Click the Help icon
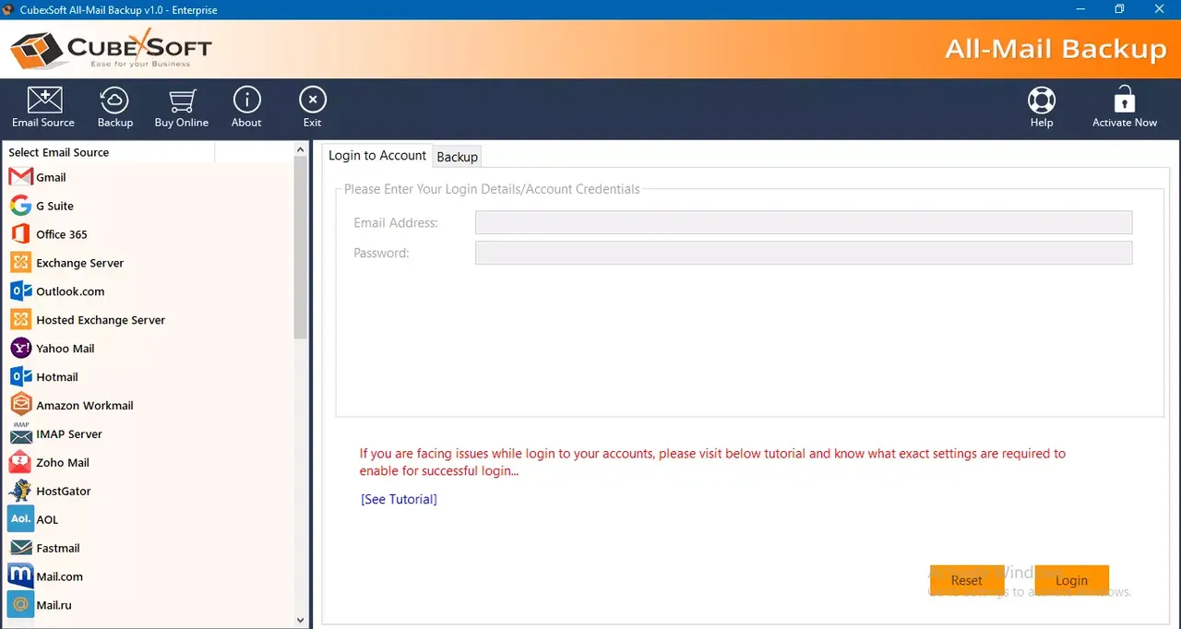Screen dimensions: 1181x629 tap(1042, 106)
